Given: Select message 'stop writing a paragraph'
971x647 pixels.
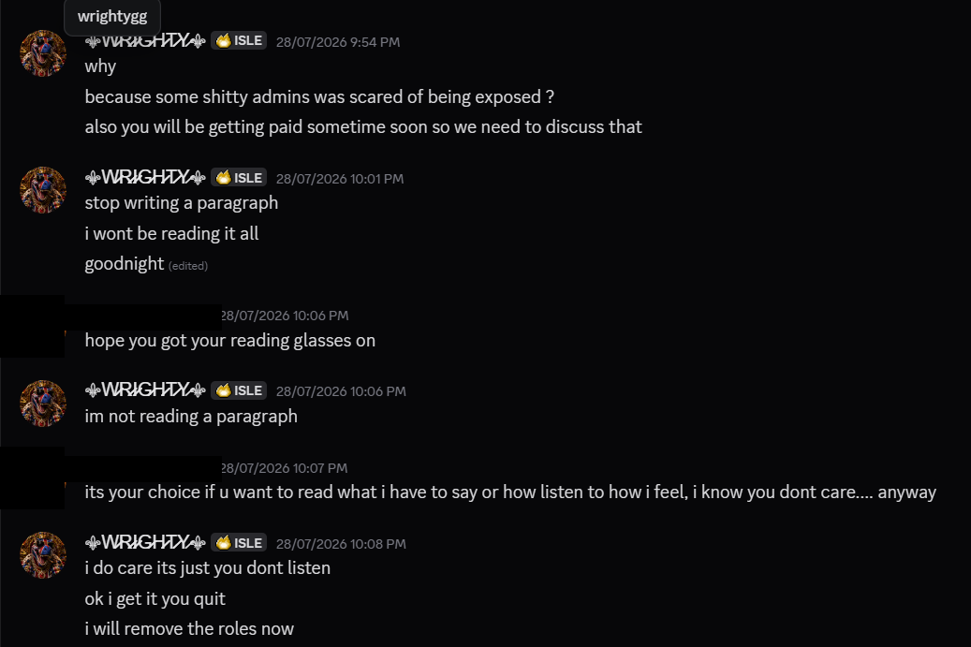Looking at the screenshot, I should pyautogui.click(x=182, y=203).
